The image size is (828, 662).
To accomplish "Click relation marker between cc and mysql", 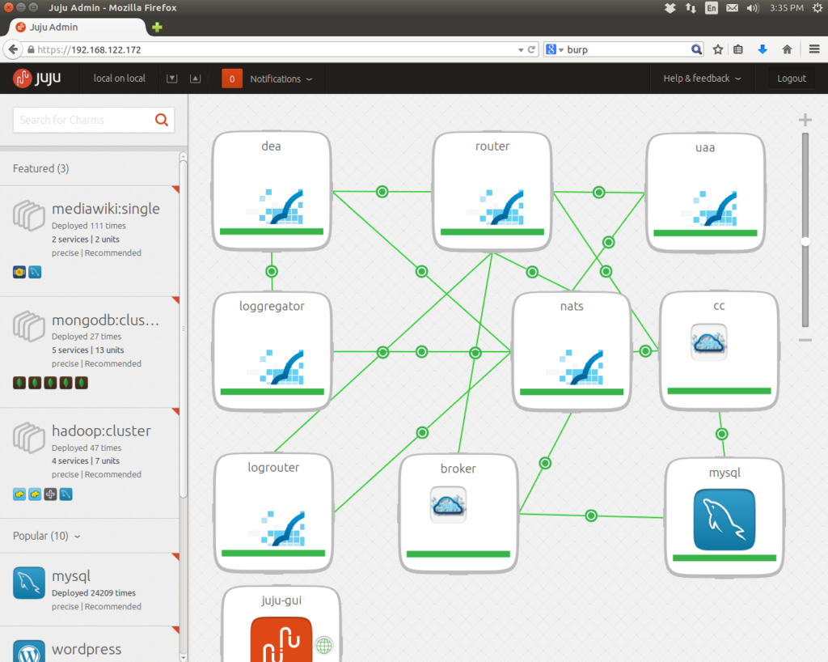I will [722, 435].
